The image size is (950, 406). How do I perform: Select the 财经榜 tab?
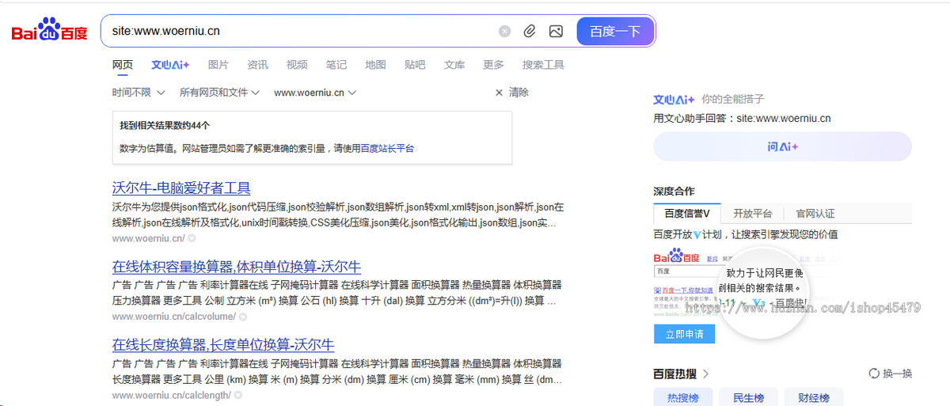pos(813,398)
